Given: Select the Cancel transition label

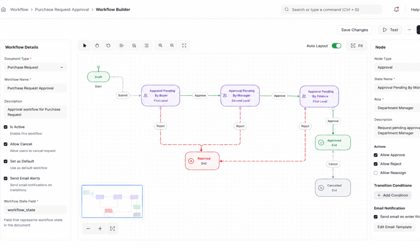Looking at the screenshot, I should (x=333, y=164).
